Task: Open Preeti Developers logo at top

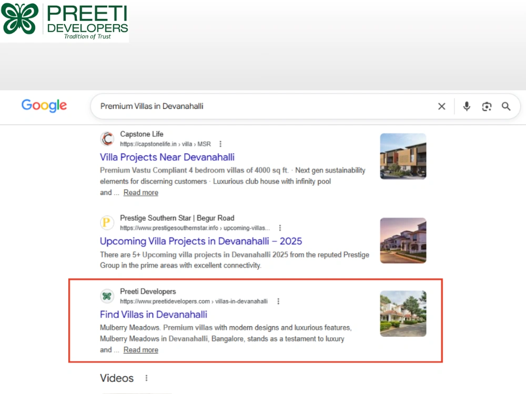Action: 64,21
